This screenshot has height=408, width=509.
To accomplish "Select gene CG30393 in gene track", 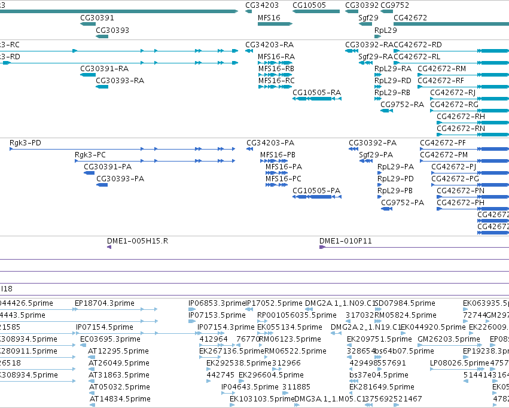I will point(102,36).
